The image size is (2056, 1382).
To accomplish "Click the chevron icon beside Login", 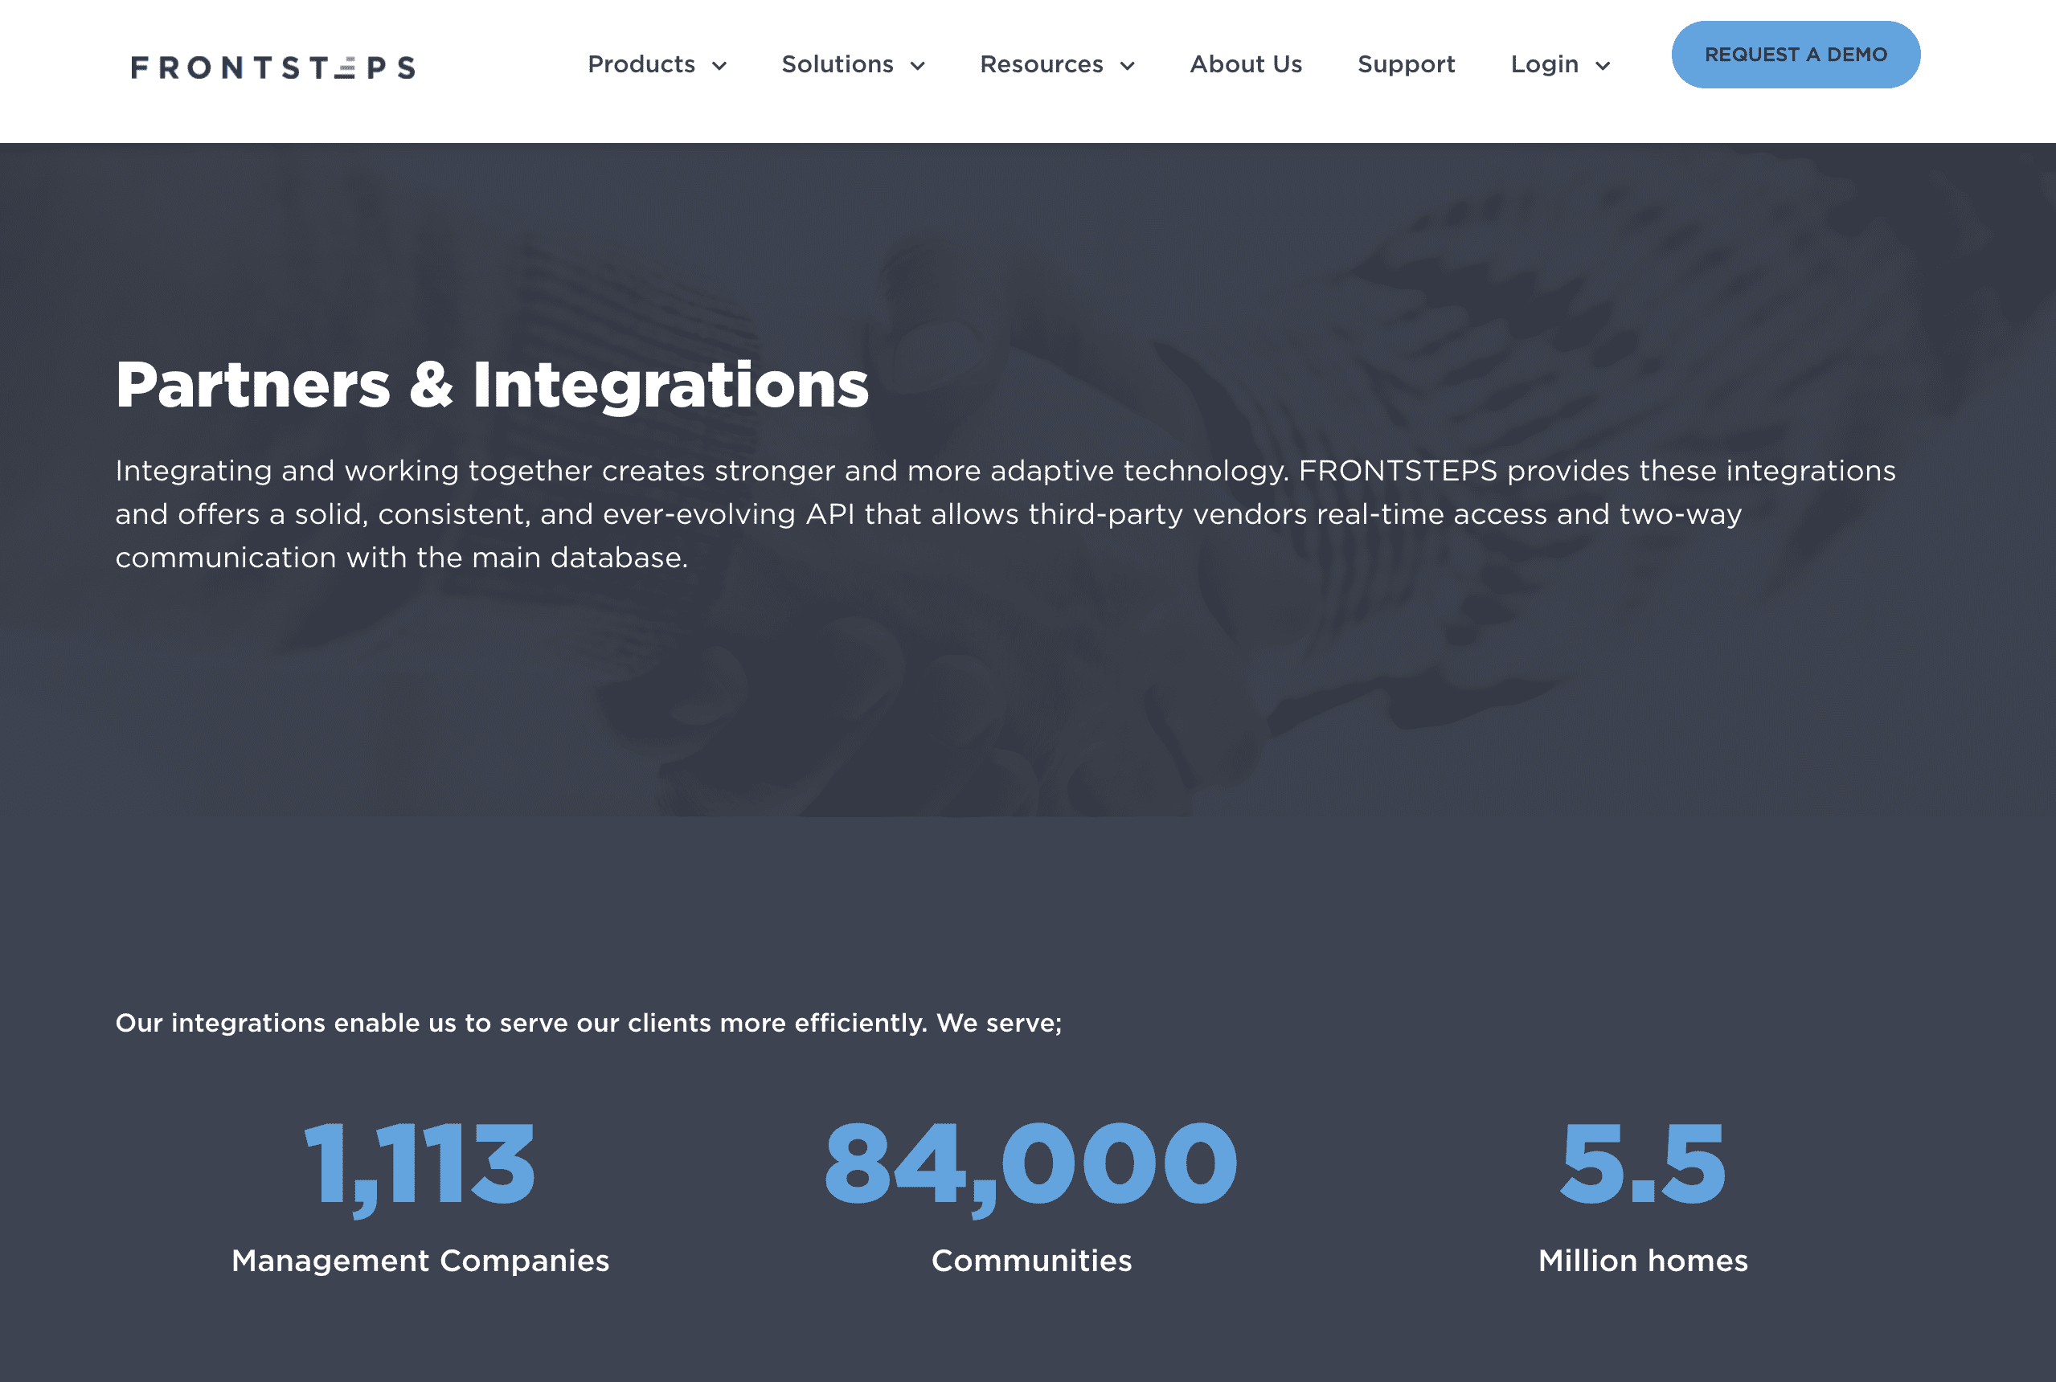I will pyautogui.click(x=1602, y=65).
